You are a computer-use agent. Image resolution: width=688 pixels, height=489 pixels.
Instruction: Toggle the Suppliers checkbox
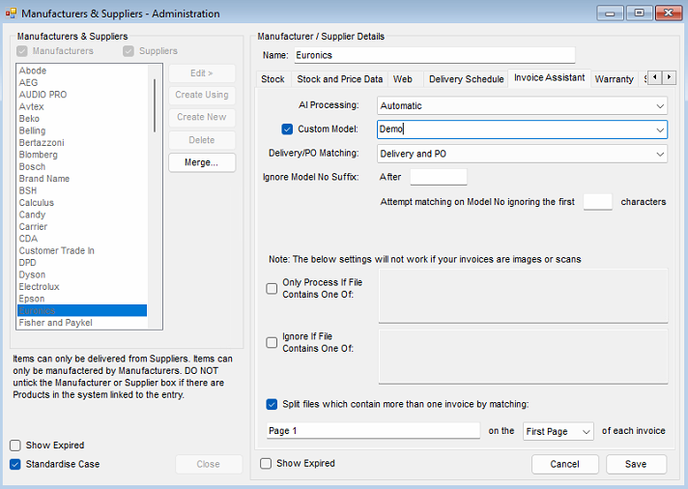[x=129, y=51]
